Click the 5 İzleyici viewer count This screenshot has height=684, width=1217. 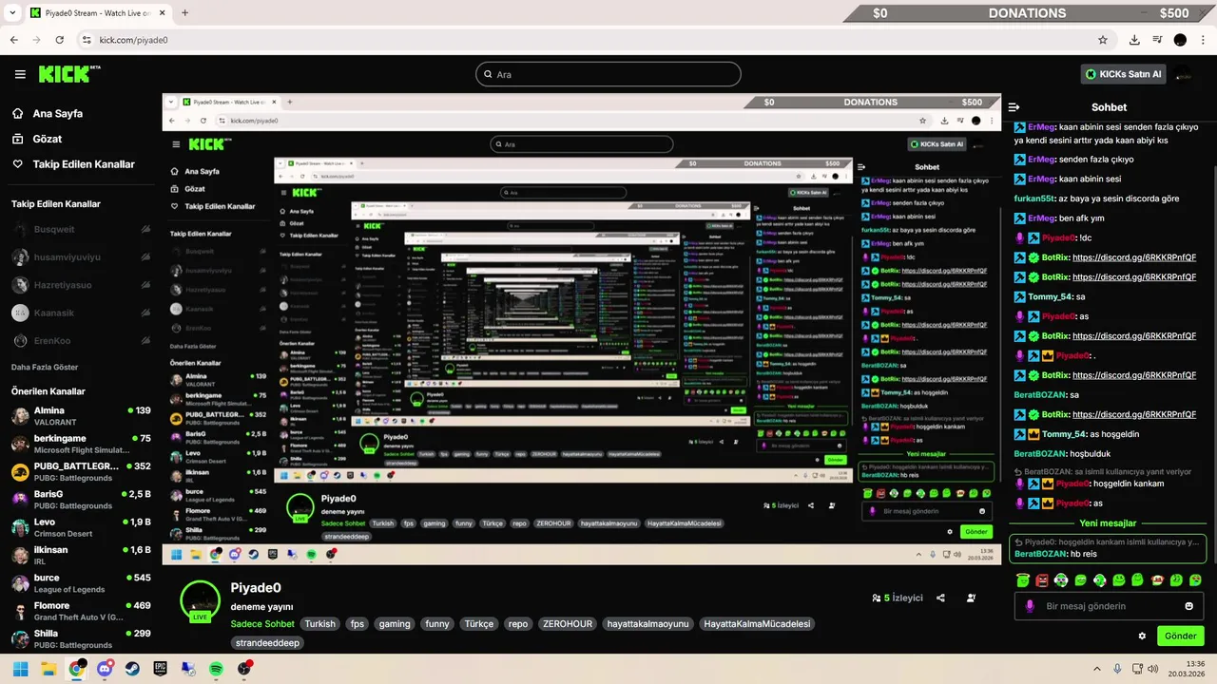coord(898,598)
